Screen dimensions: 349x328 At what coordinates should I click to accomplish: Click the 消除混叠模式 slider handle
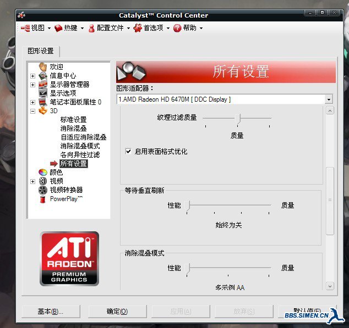[188, 269]
